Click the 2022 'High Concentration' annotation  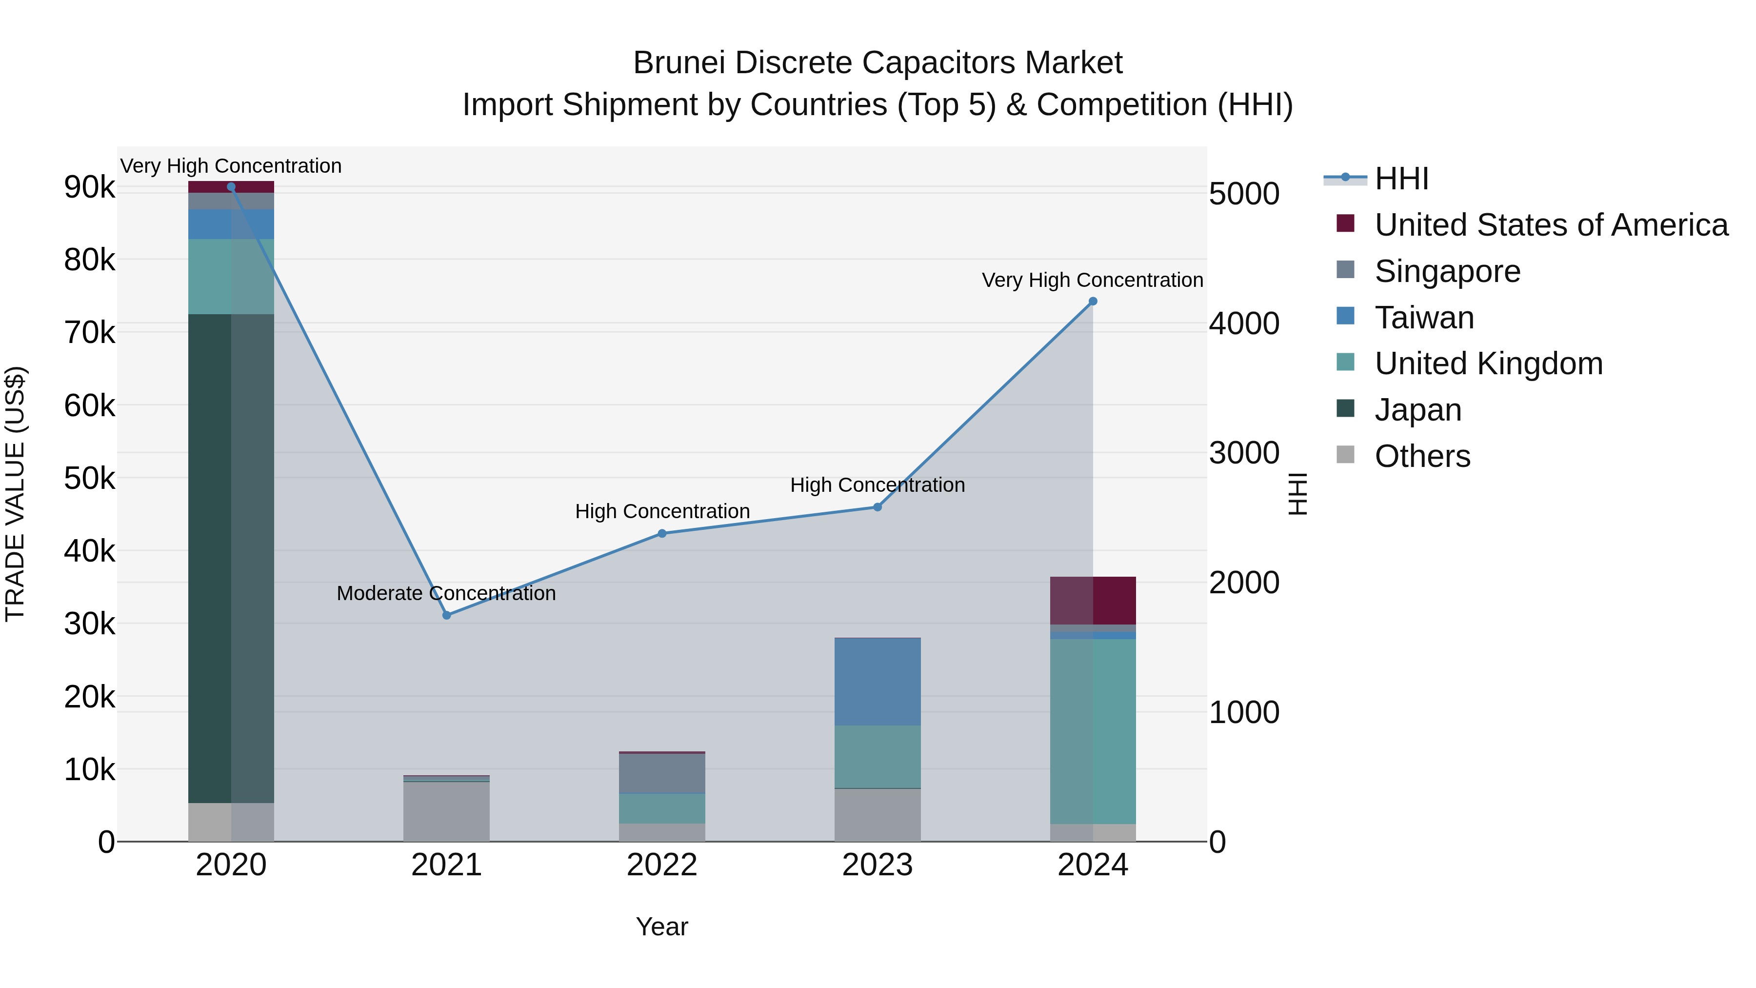(x=662, y=511)
